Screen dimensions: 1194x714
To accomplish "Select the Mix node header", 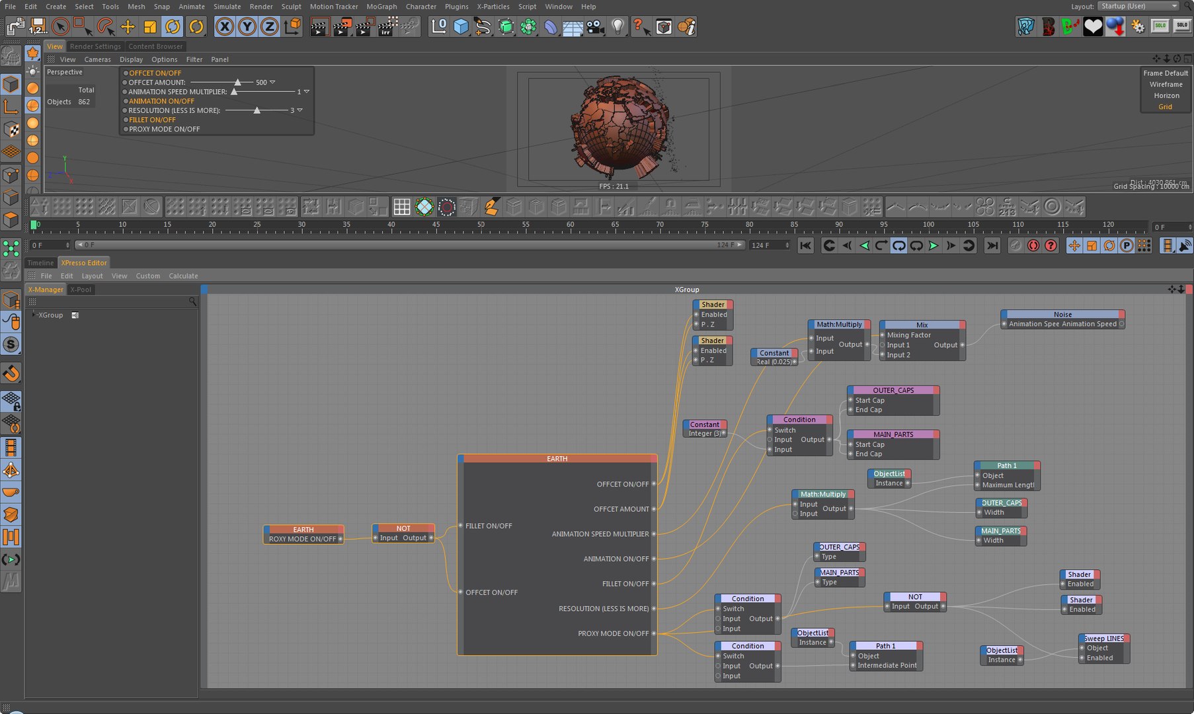I will 922,325.
